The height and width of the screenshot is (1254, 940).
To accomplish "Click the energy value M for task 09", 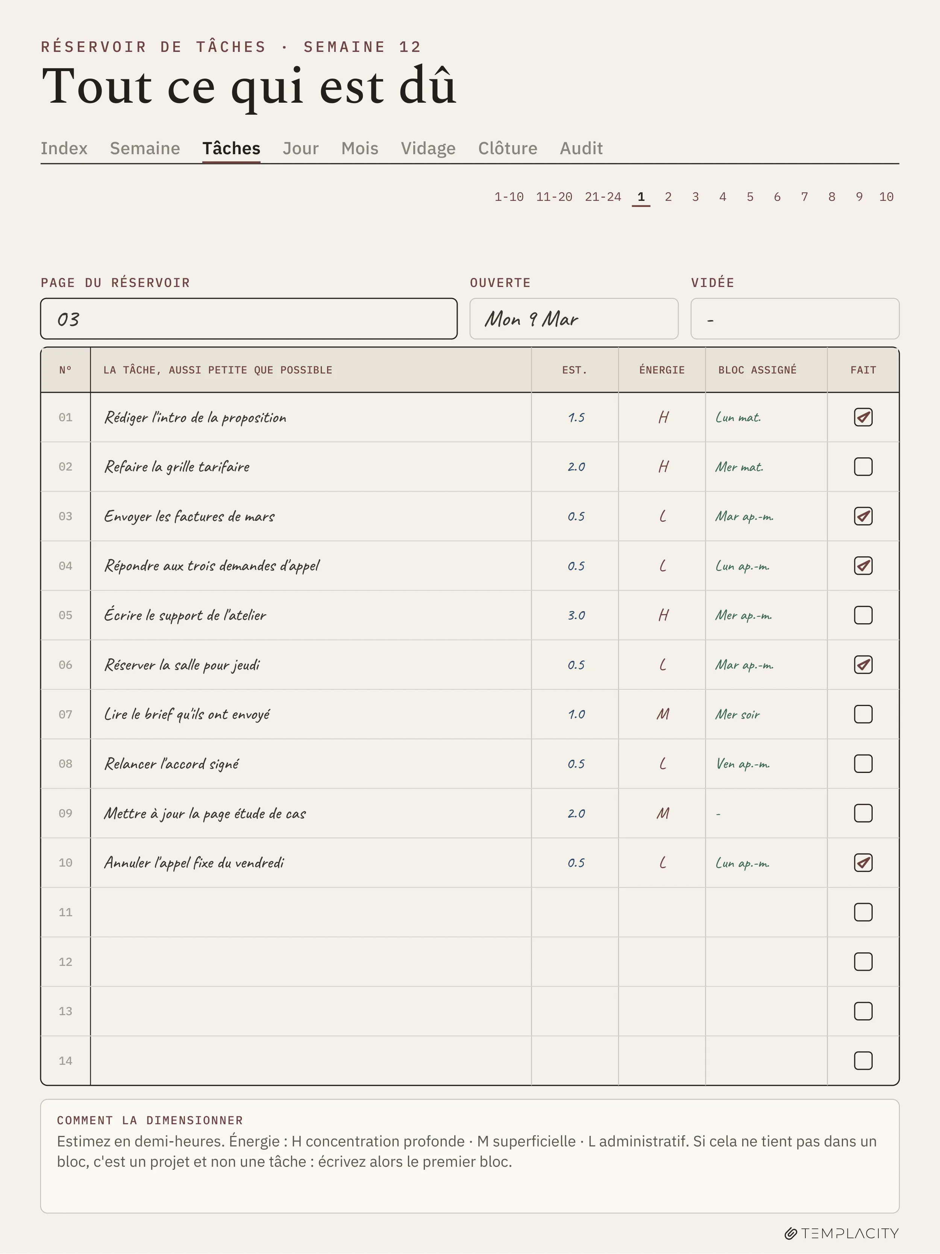I will [663, 814].
